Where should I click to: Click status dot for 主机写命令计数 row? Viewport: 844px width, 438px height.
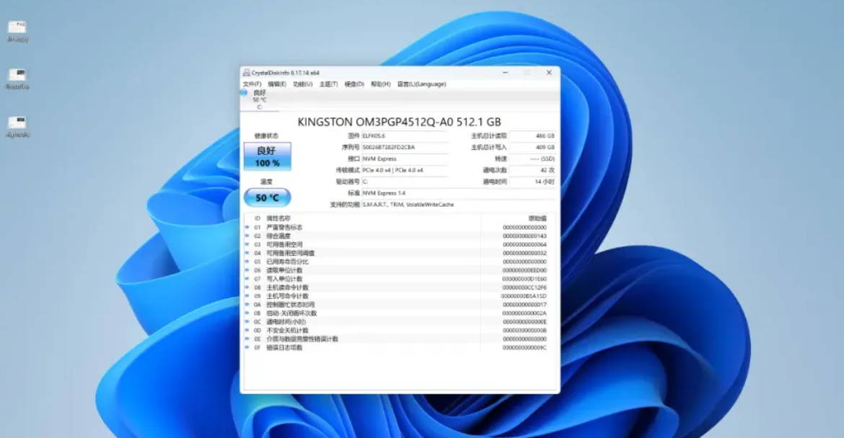pyautogui.click(x=247, y=296)
